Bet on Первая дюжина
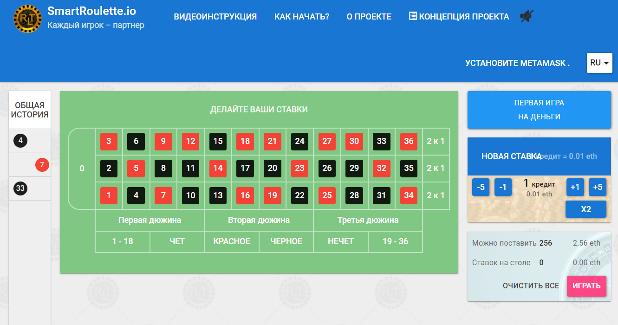 point(150,220)
